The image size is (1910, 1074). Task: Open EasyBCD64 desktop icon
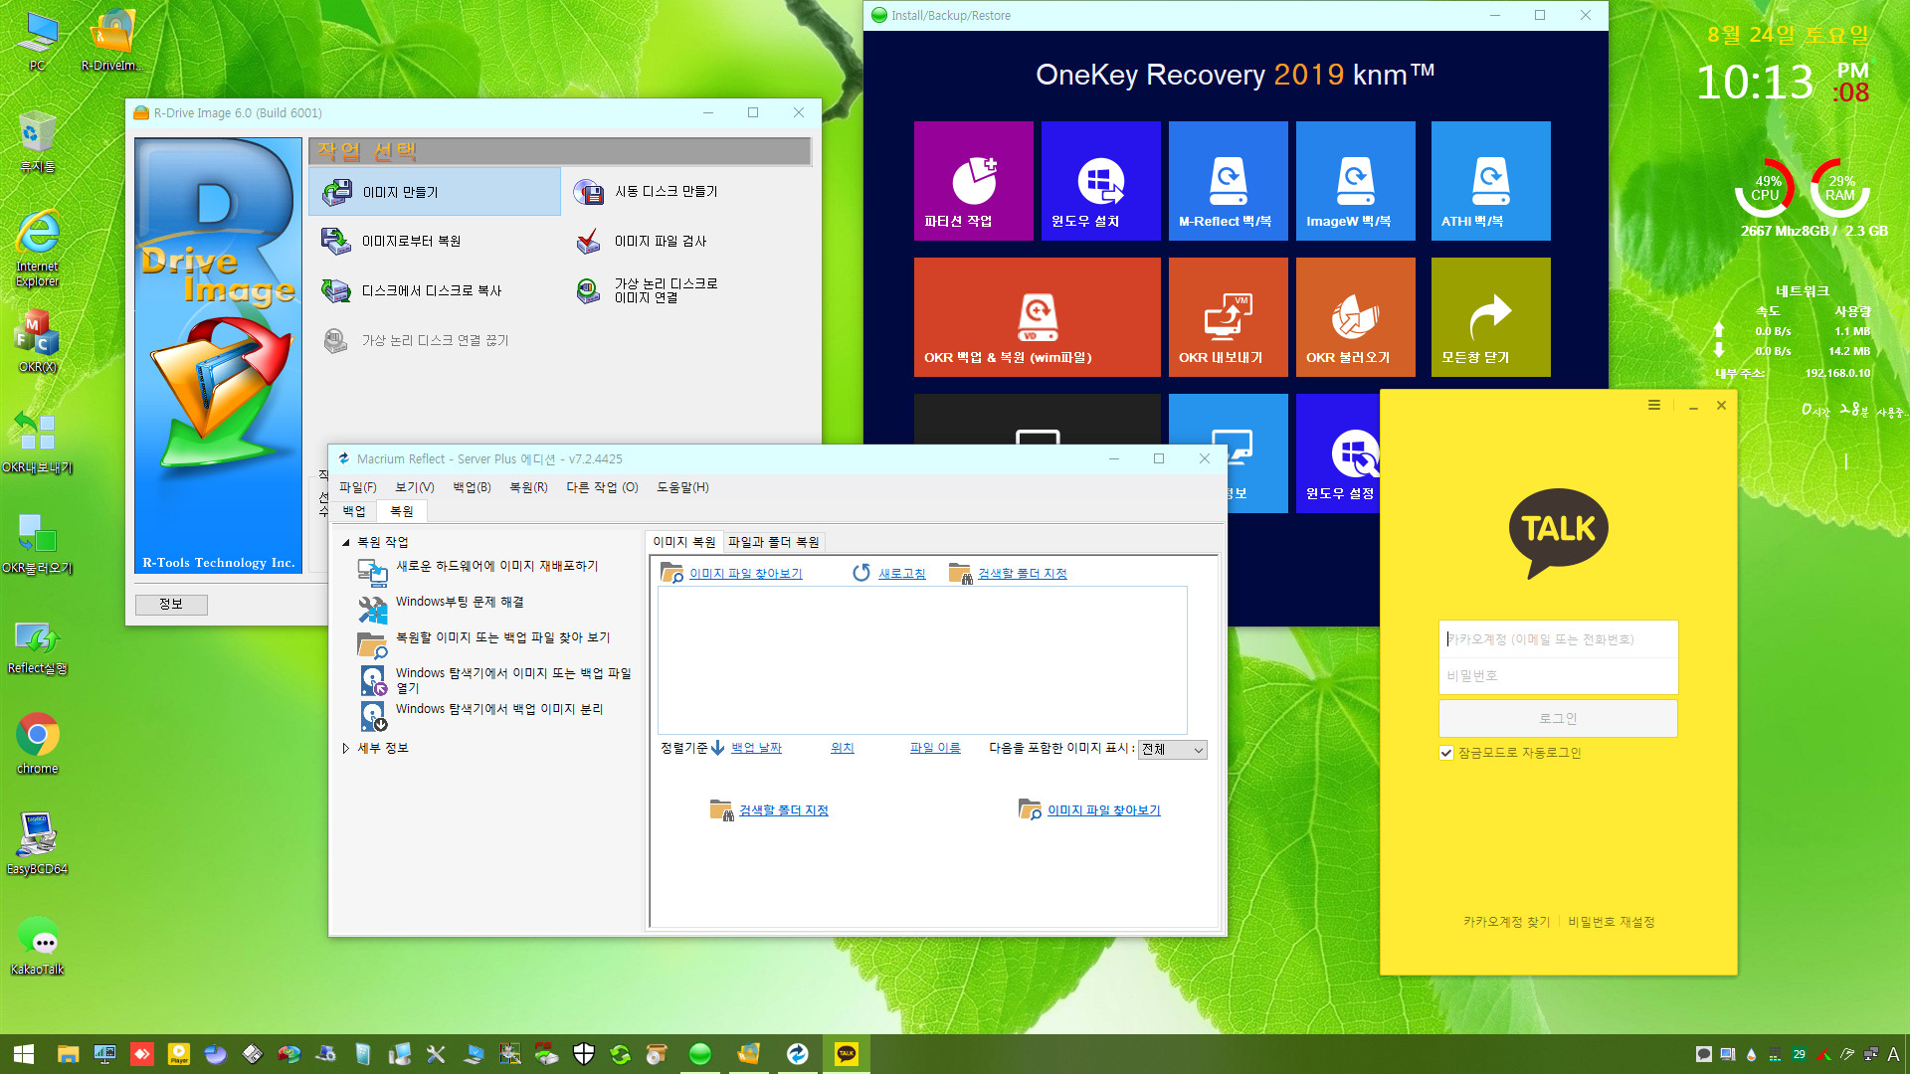point(38,843)
